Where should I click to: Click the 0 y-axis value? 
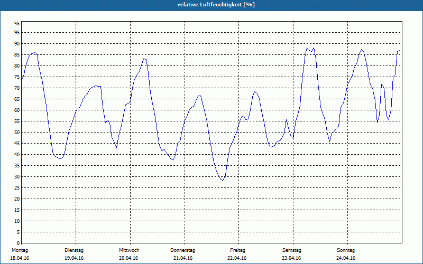click(19, 243)
